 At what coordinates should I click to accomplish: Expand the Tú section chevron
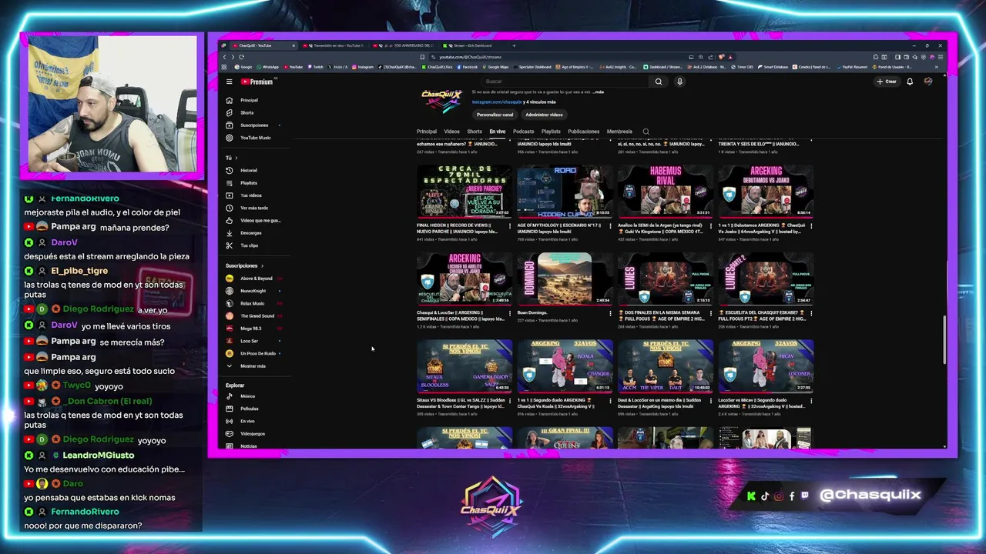pos(236,158)
